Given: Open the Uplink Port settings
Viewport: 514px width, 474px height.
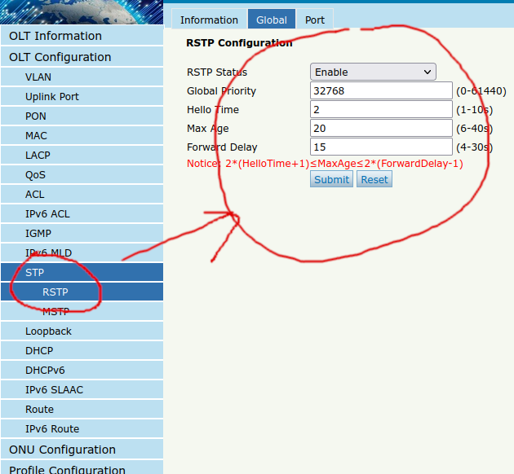Looking at the screenshot, I should coord(51,97).
